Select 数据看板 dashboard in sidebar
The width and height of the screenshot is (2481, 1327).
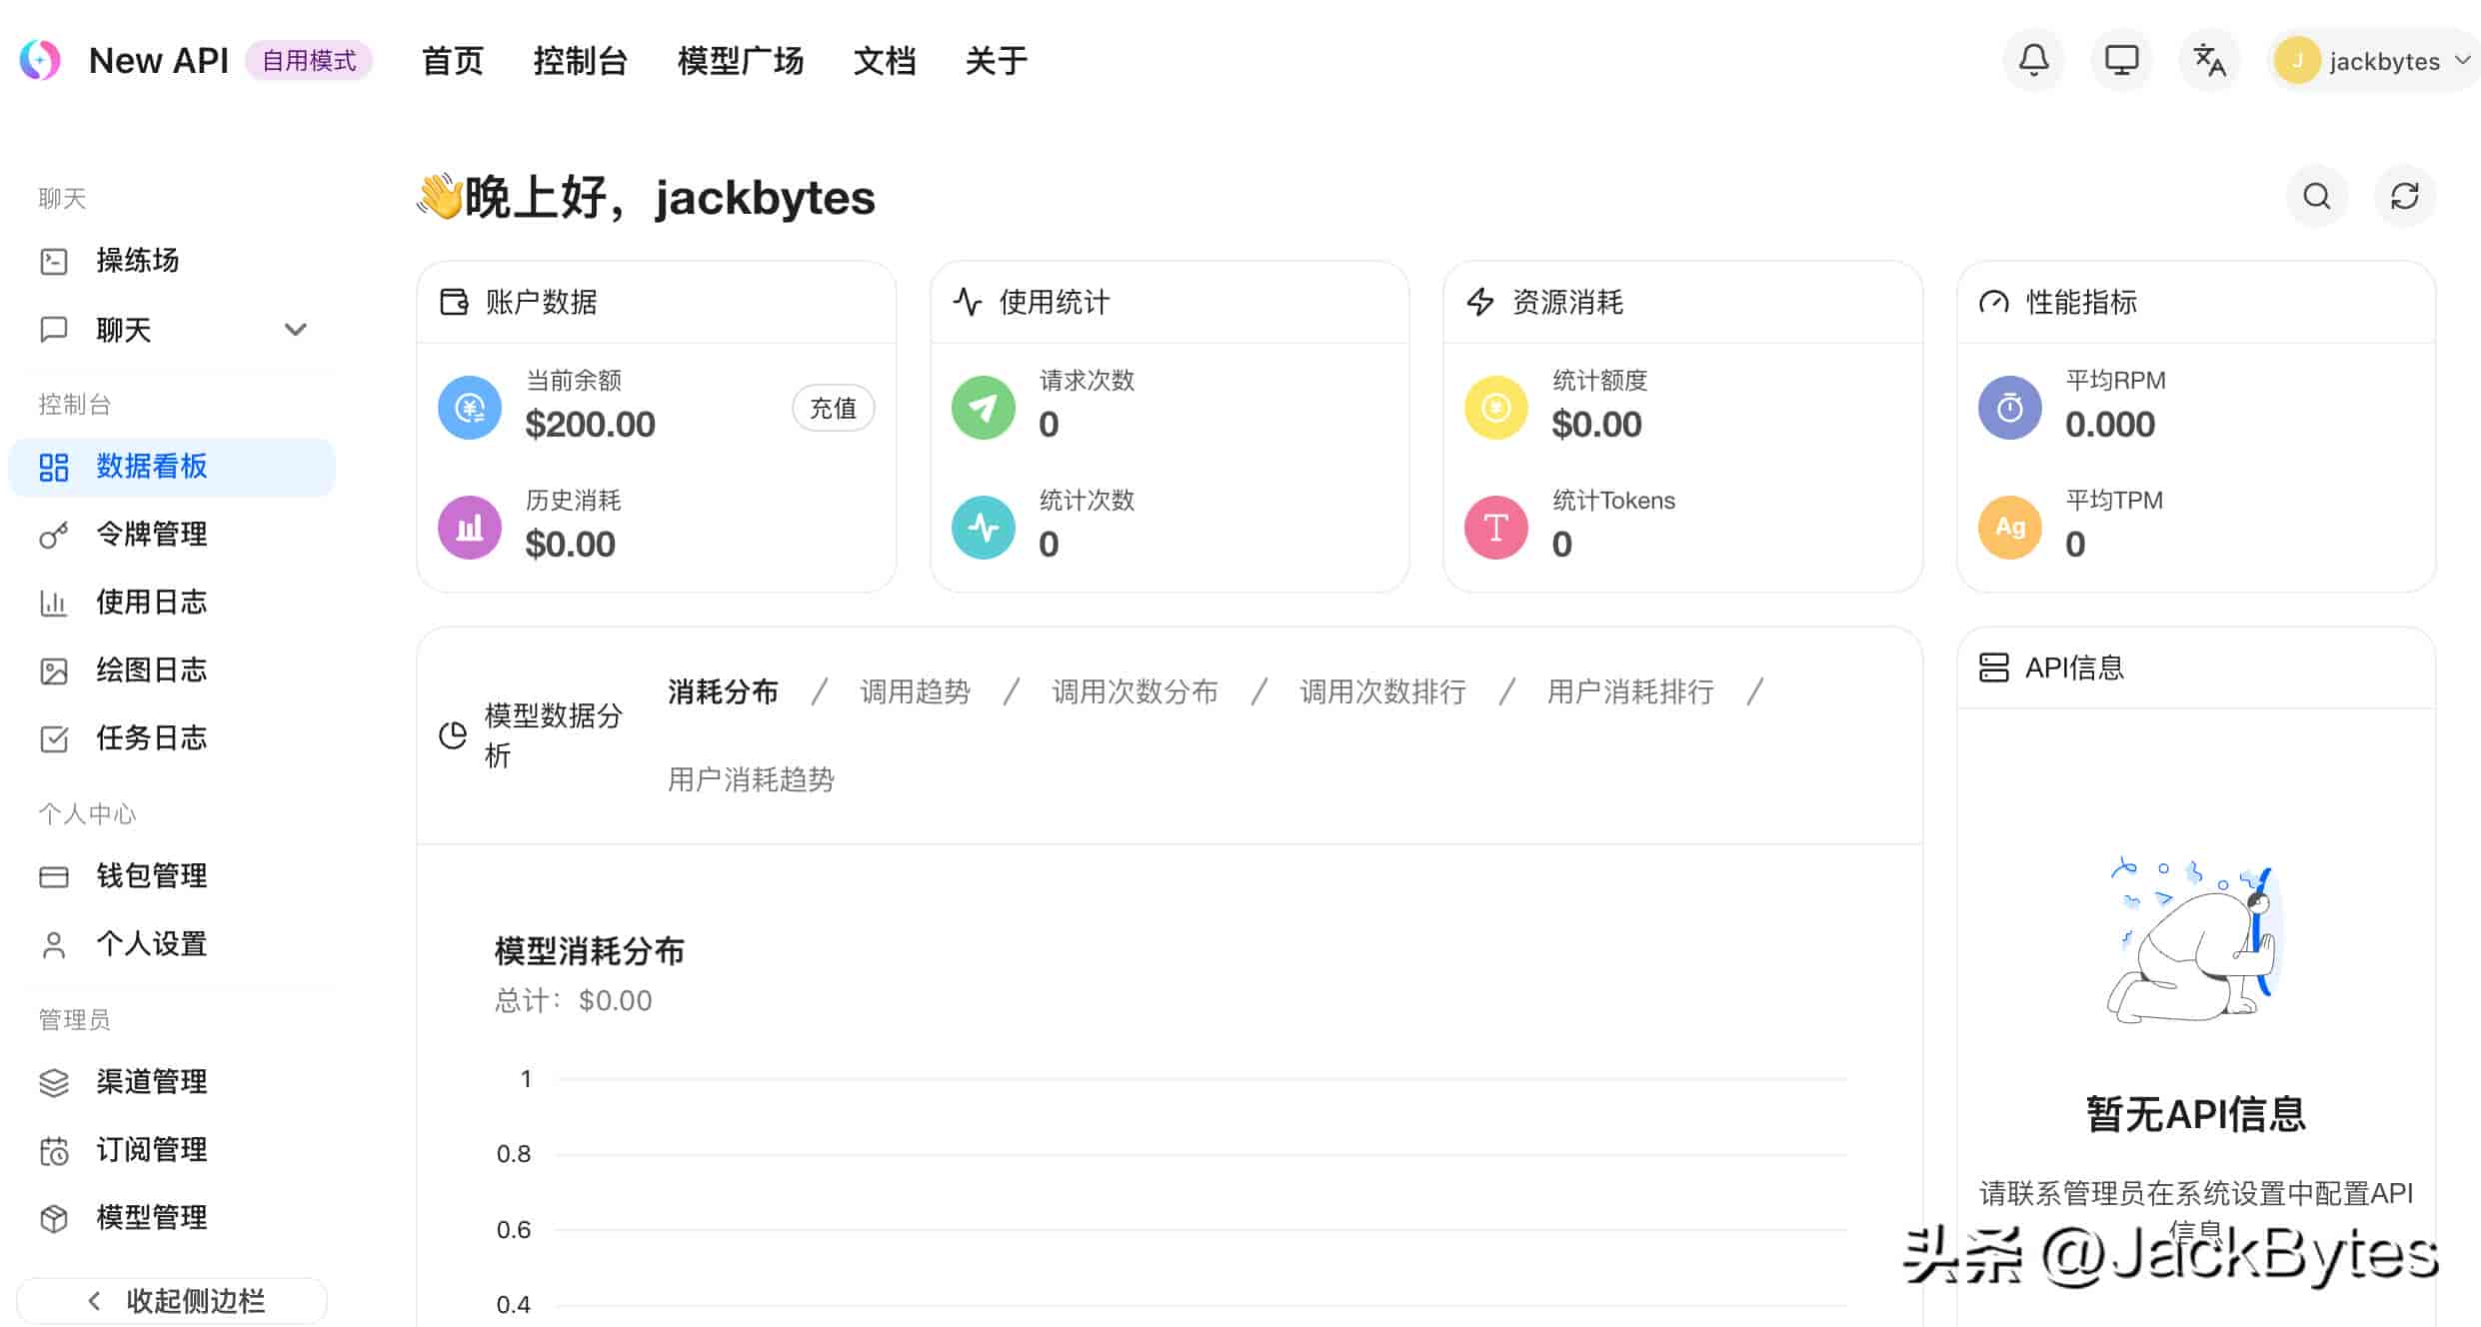172,467
